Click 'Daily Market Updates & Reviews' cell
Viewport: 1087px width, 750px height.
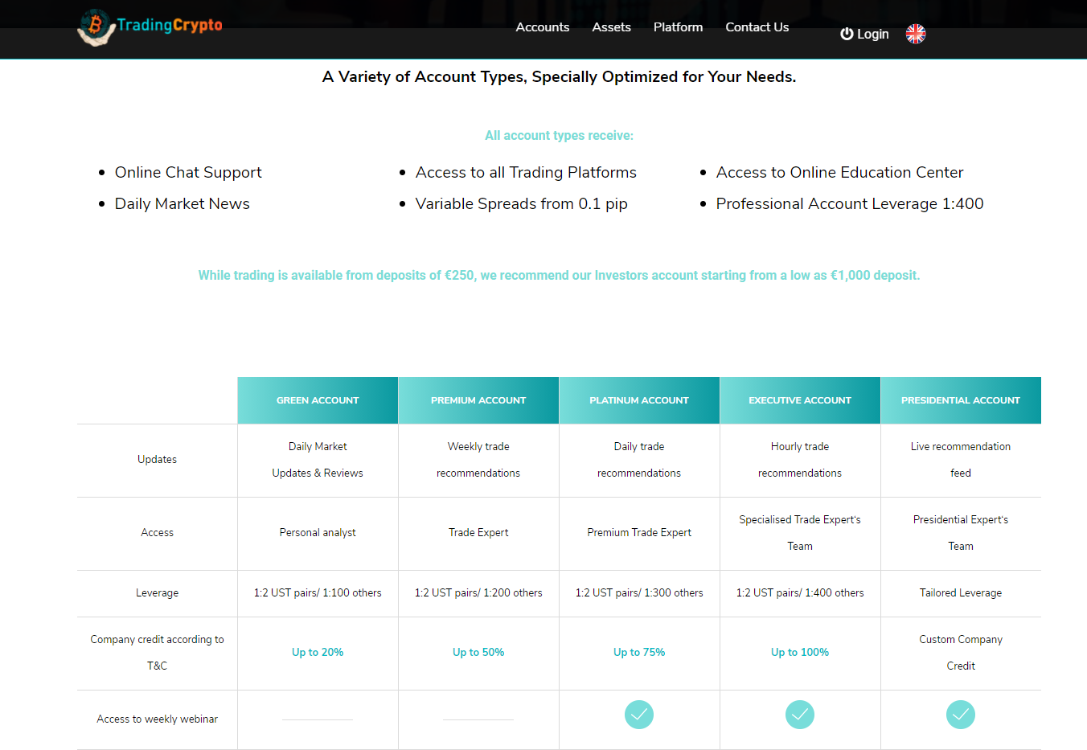point(318,460)
